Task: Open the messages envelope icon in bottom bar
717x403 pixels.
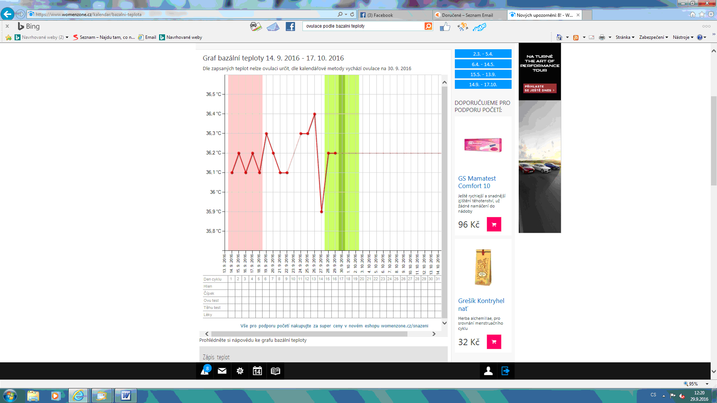Action: [222, 371]
